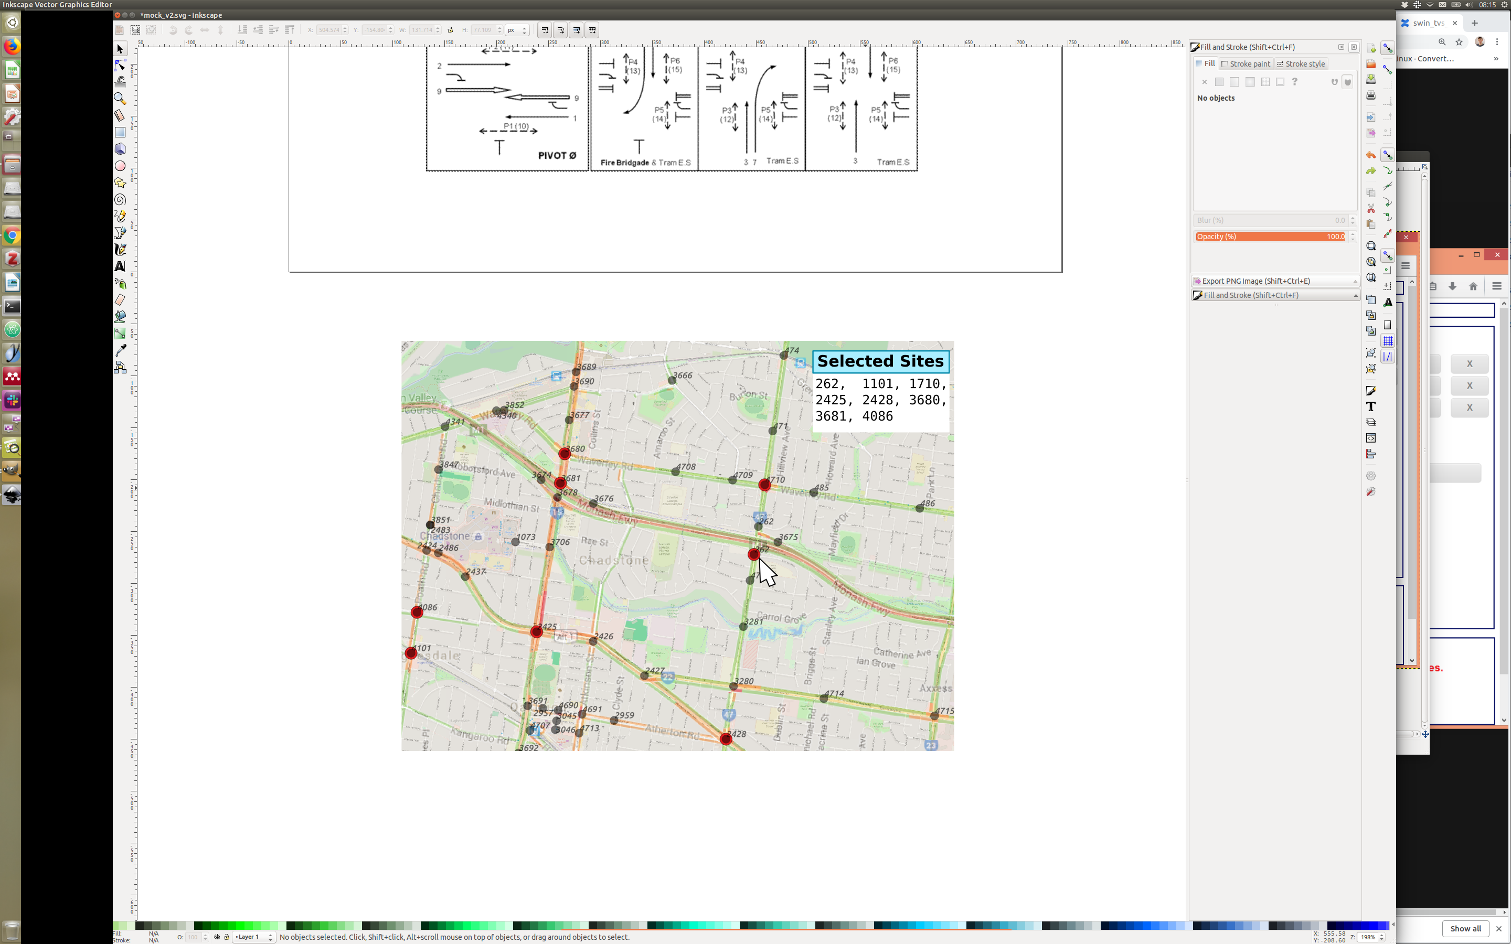Open the px units dropdown
Screen dimensions: 1511x944
(x=517, y=30)
